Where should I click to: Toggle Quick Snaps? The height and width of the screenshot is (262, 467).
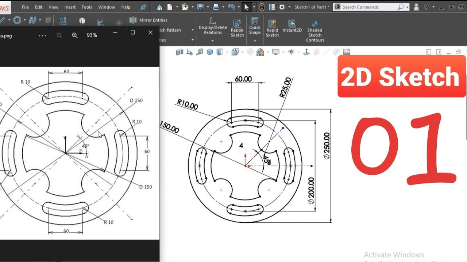click(255, 26)
